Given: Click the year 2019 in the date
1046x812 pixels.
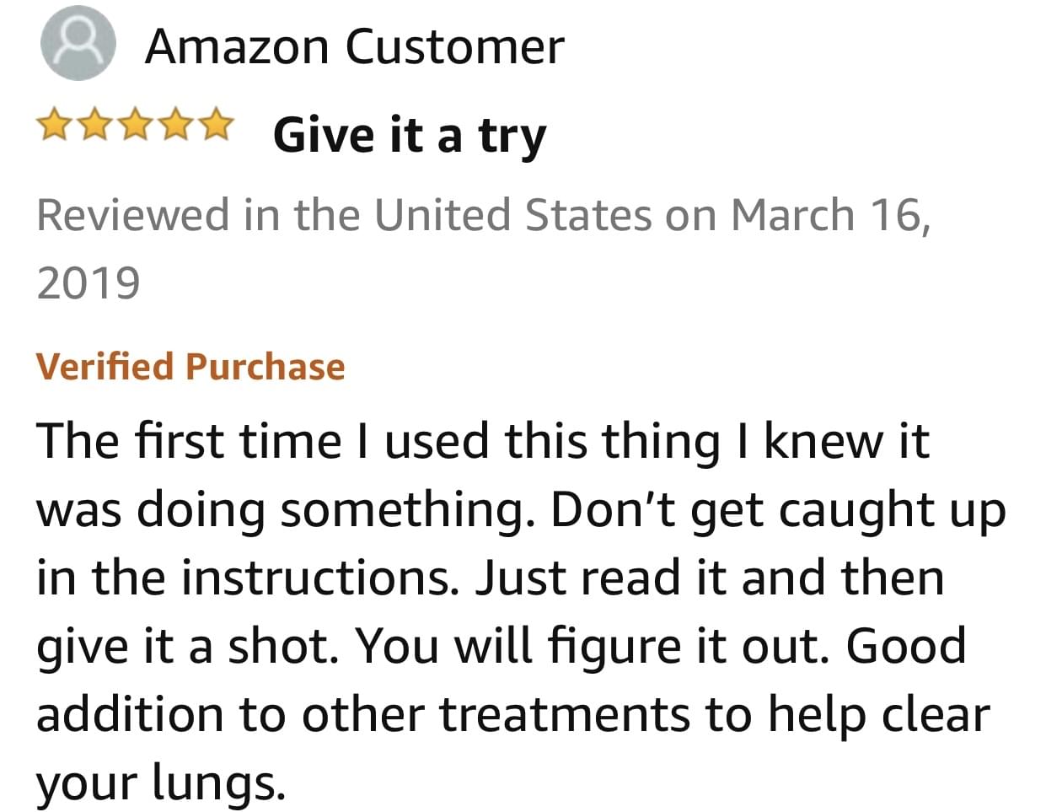Looking at the screenshot, I should point(88,282).
